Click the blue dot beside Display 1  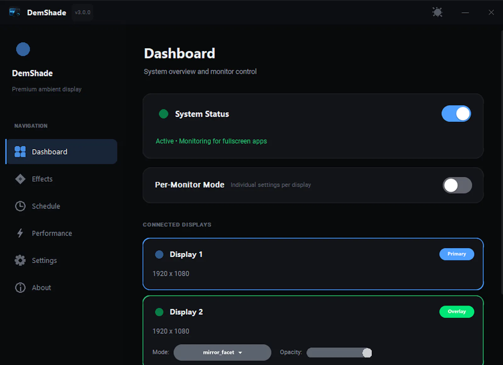click(x=159, y=254)
